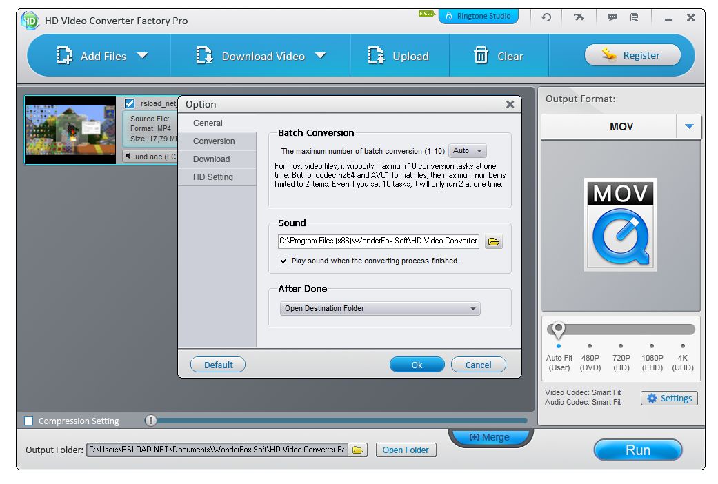Expand the Add Files dropdown arrow
Viewport: 718px width, 484px height.
point(142,55)
